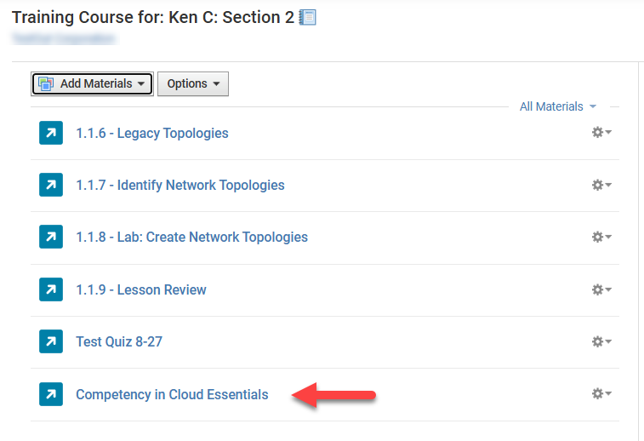
Task: Click the notebook icon beside the course title
Action: pos(307,18)
